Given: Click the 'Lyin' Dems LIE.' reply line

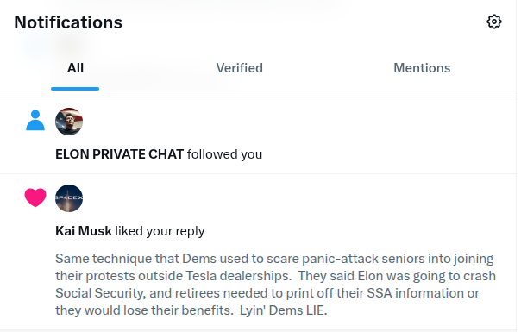Looking at the screenshot, I should [191, 310].
